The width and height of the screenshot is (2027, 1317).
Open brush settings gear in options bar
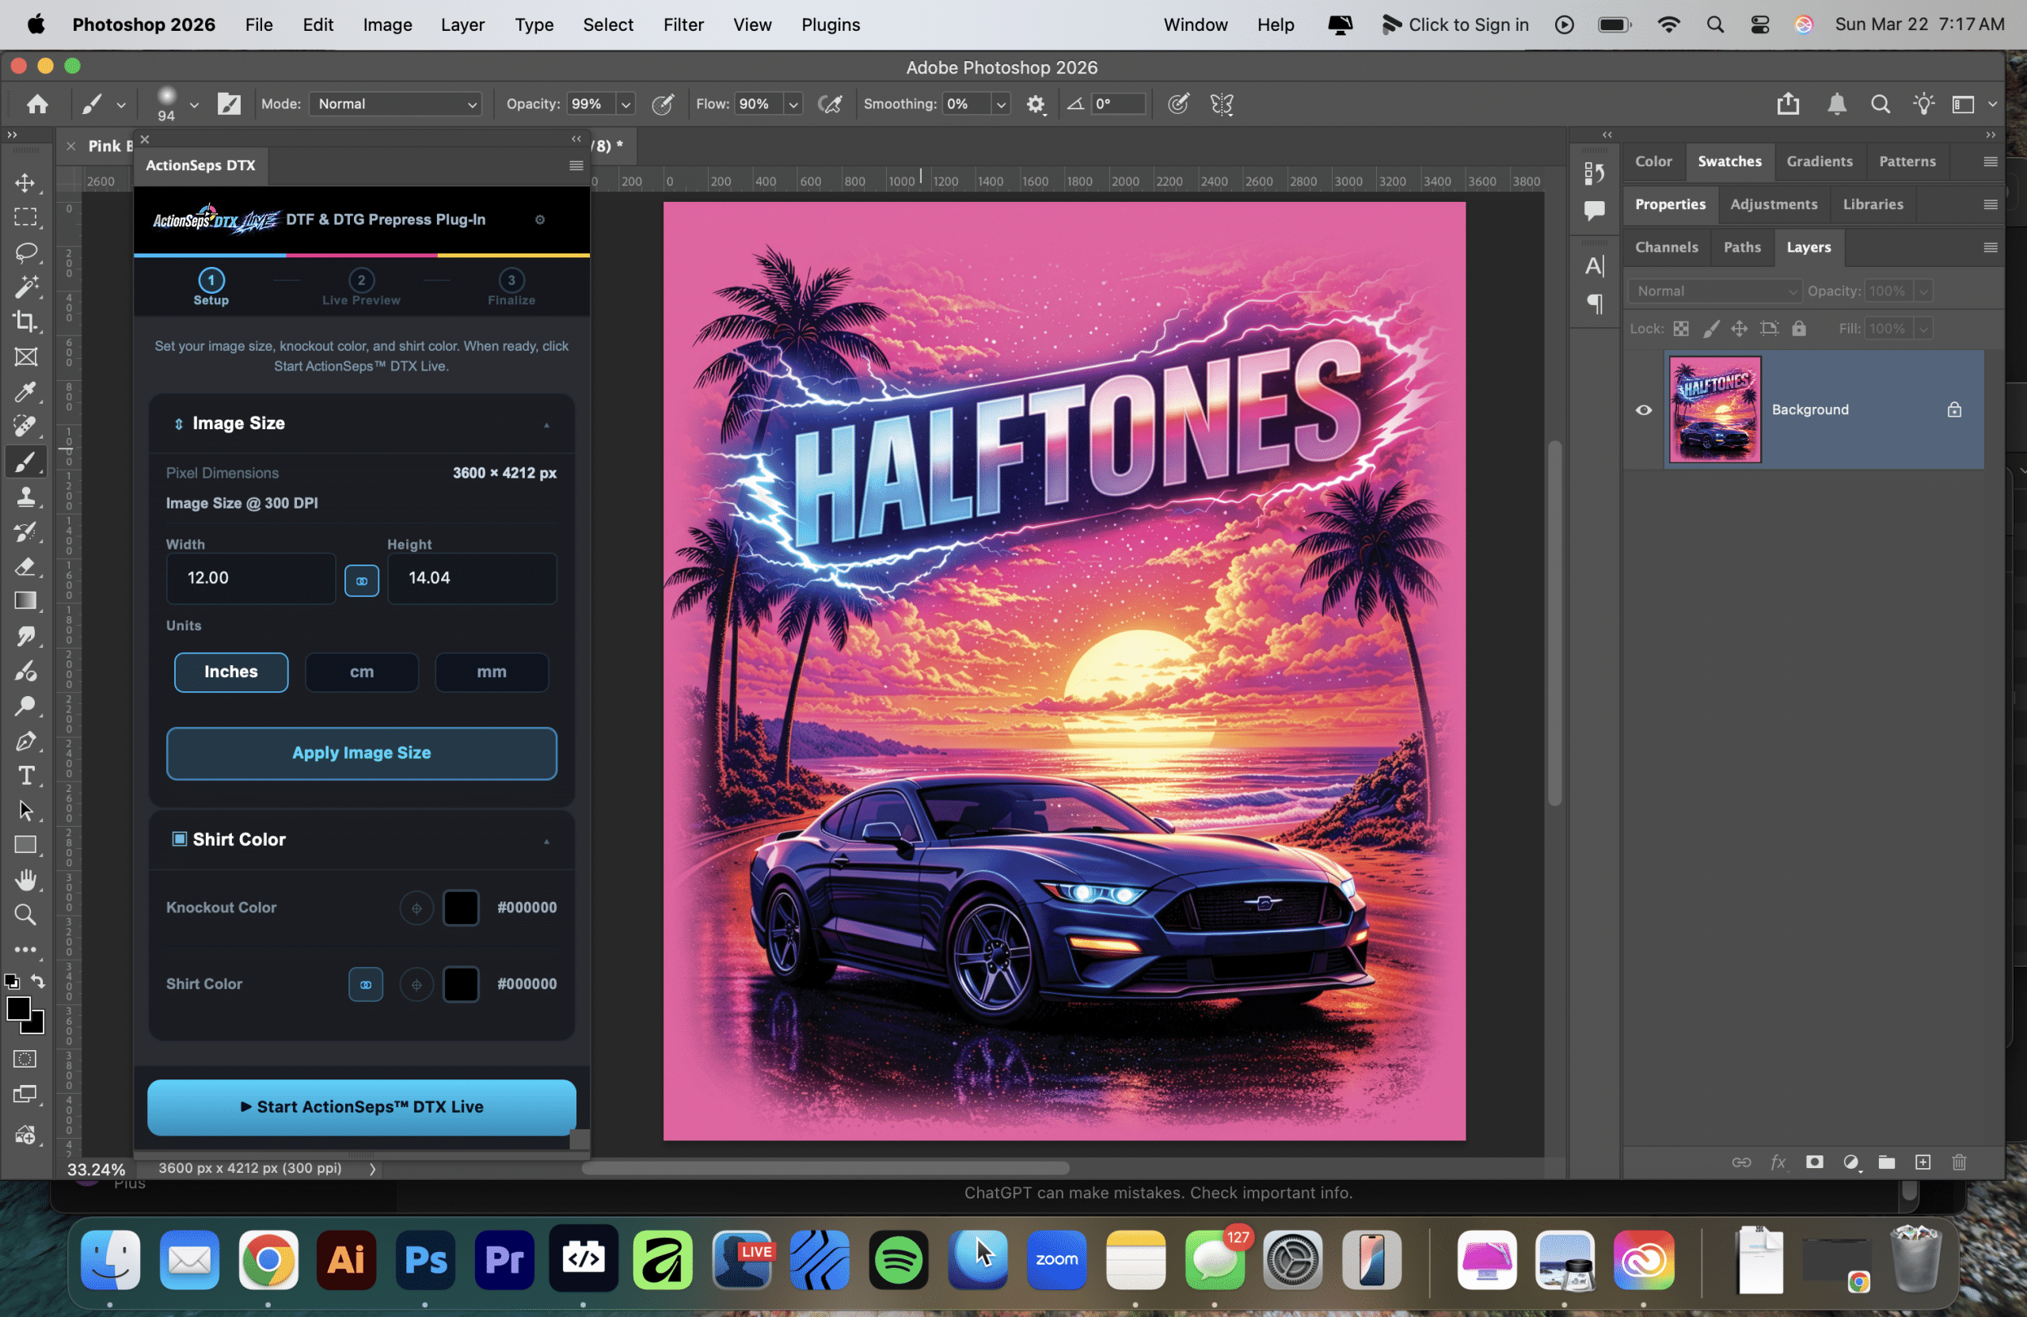[1036, 104]
